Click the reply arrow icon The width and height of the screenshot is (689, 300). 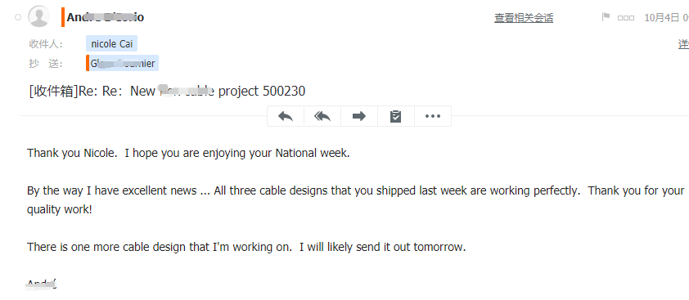tap(286, 116)
